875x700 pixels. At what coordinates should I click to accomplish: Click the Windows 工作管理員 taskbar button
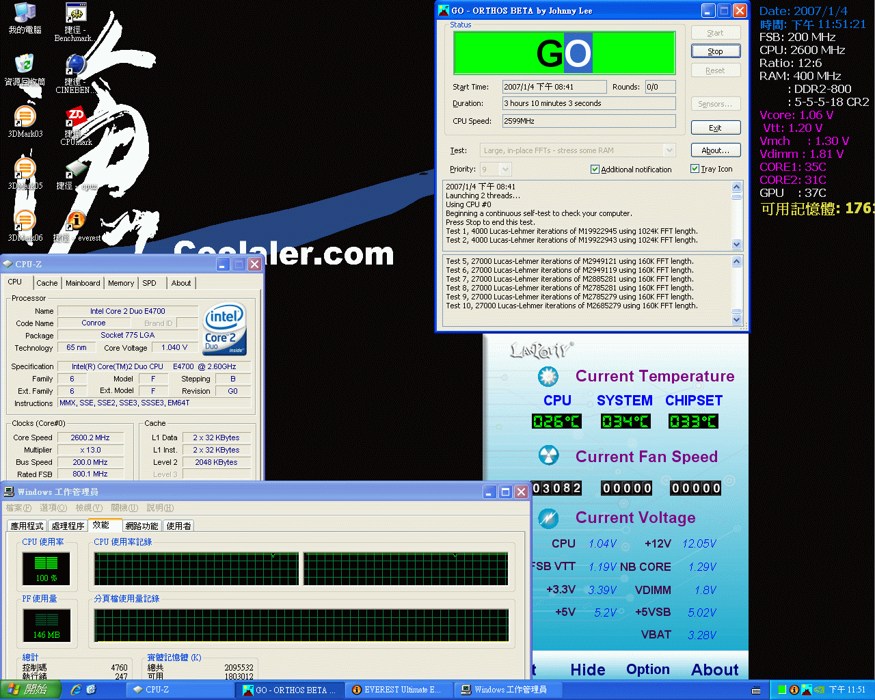click(509, 690)
